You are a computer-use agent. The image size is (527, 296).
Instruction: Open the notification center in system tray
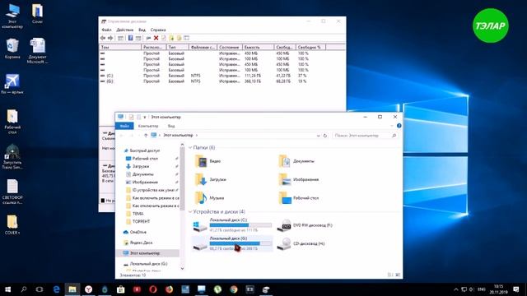[516, 289]
